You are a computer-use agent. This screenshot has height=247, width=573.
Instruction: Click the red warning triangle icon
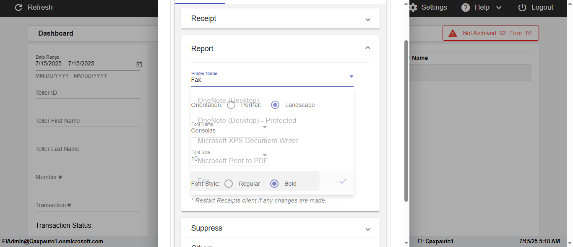tap(453, 33)
